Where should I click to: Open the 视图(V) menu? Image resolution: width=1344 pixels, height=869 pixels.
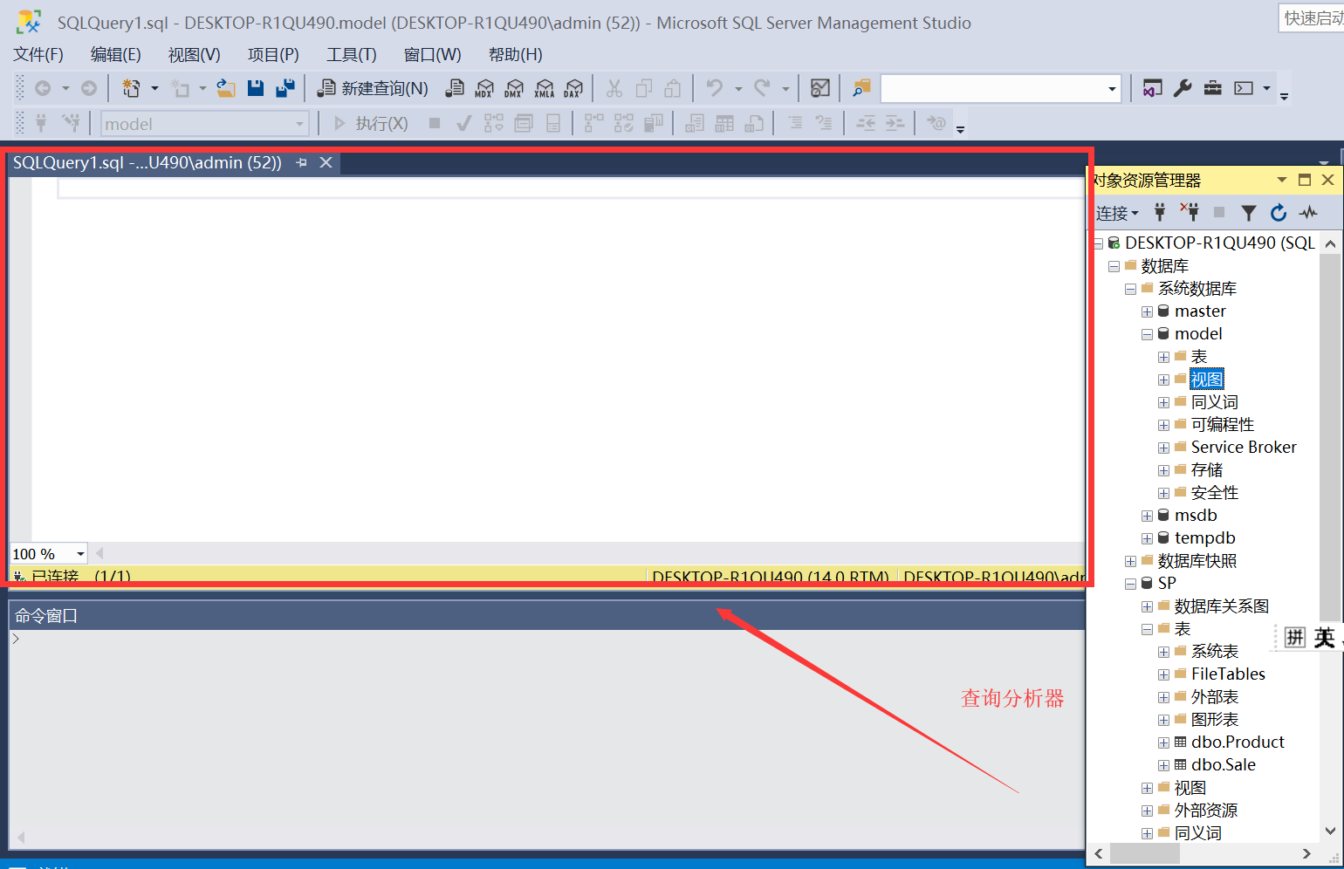tap(194, 54)
